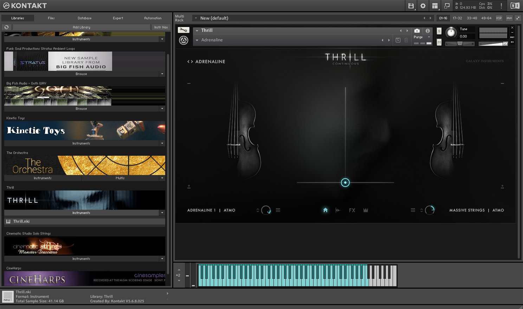Expand Stratus library options arrow
Viewport: 523px width, 309px height.
162,74
